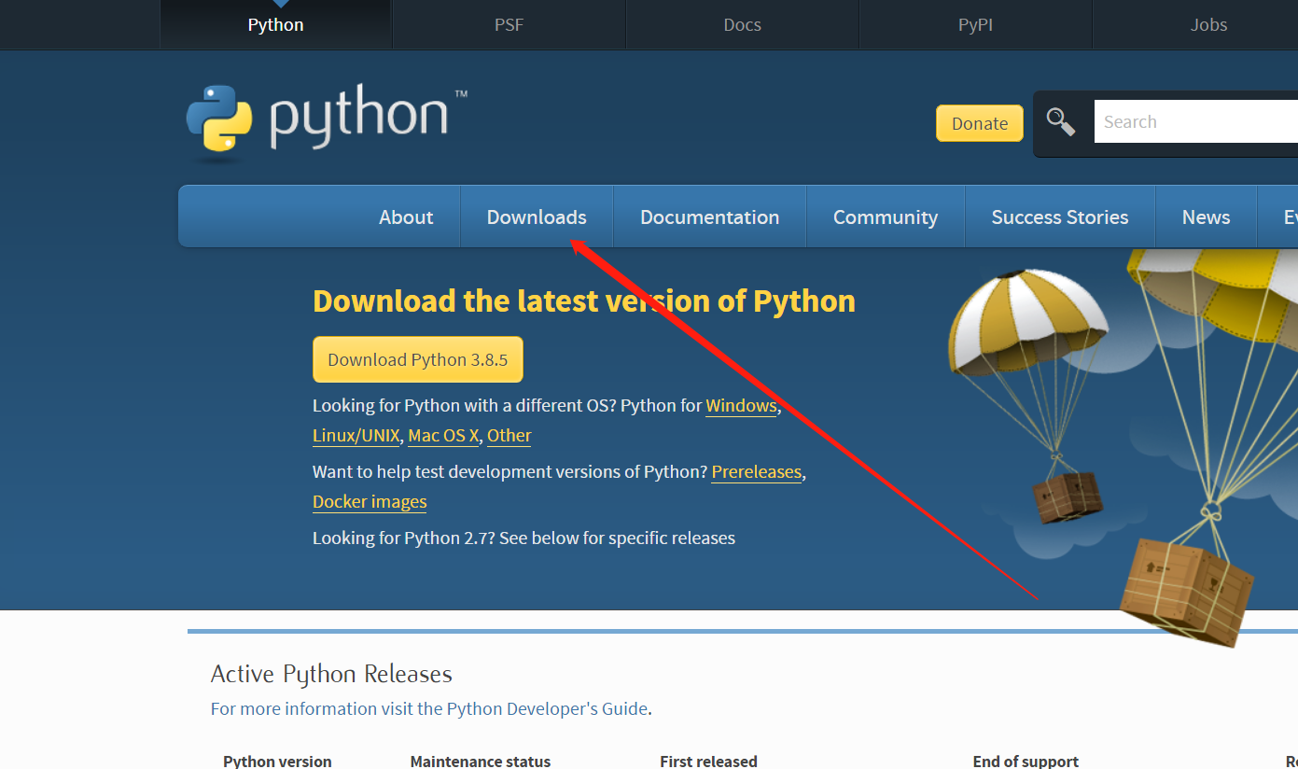Open the About menu
This screenshot has height=769, width=1298.
click(x=406, y=217)
